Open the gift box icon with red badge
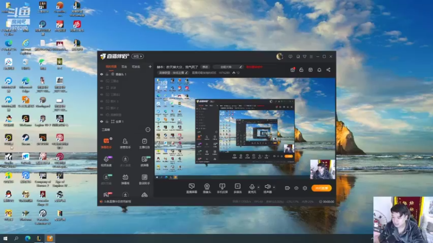 click(x=292, y=70)
